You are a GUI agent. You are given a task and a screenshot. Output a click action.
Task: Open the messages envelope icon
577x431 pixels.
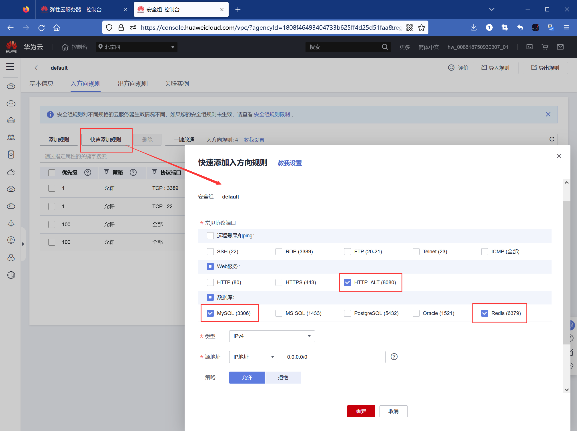tap(560, 47)
